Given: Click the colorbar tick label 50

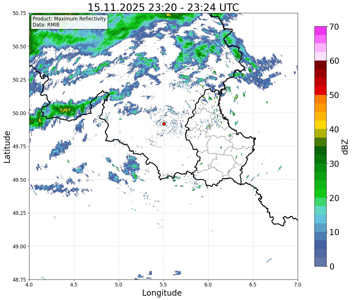Looking at the screenshot, I should tap(334, 95).
